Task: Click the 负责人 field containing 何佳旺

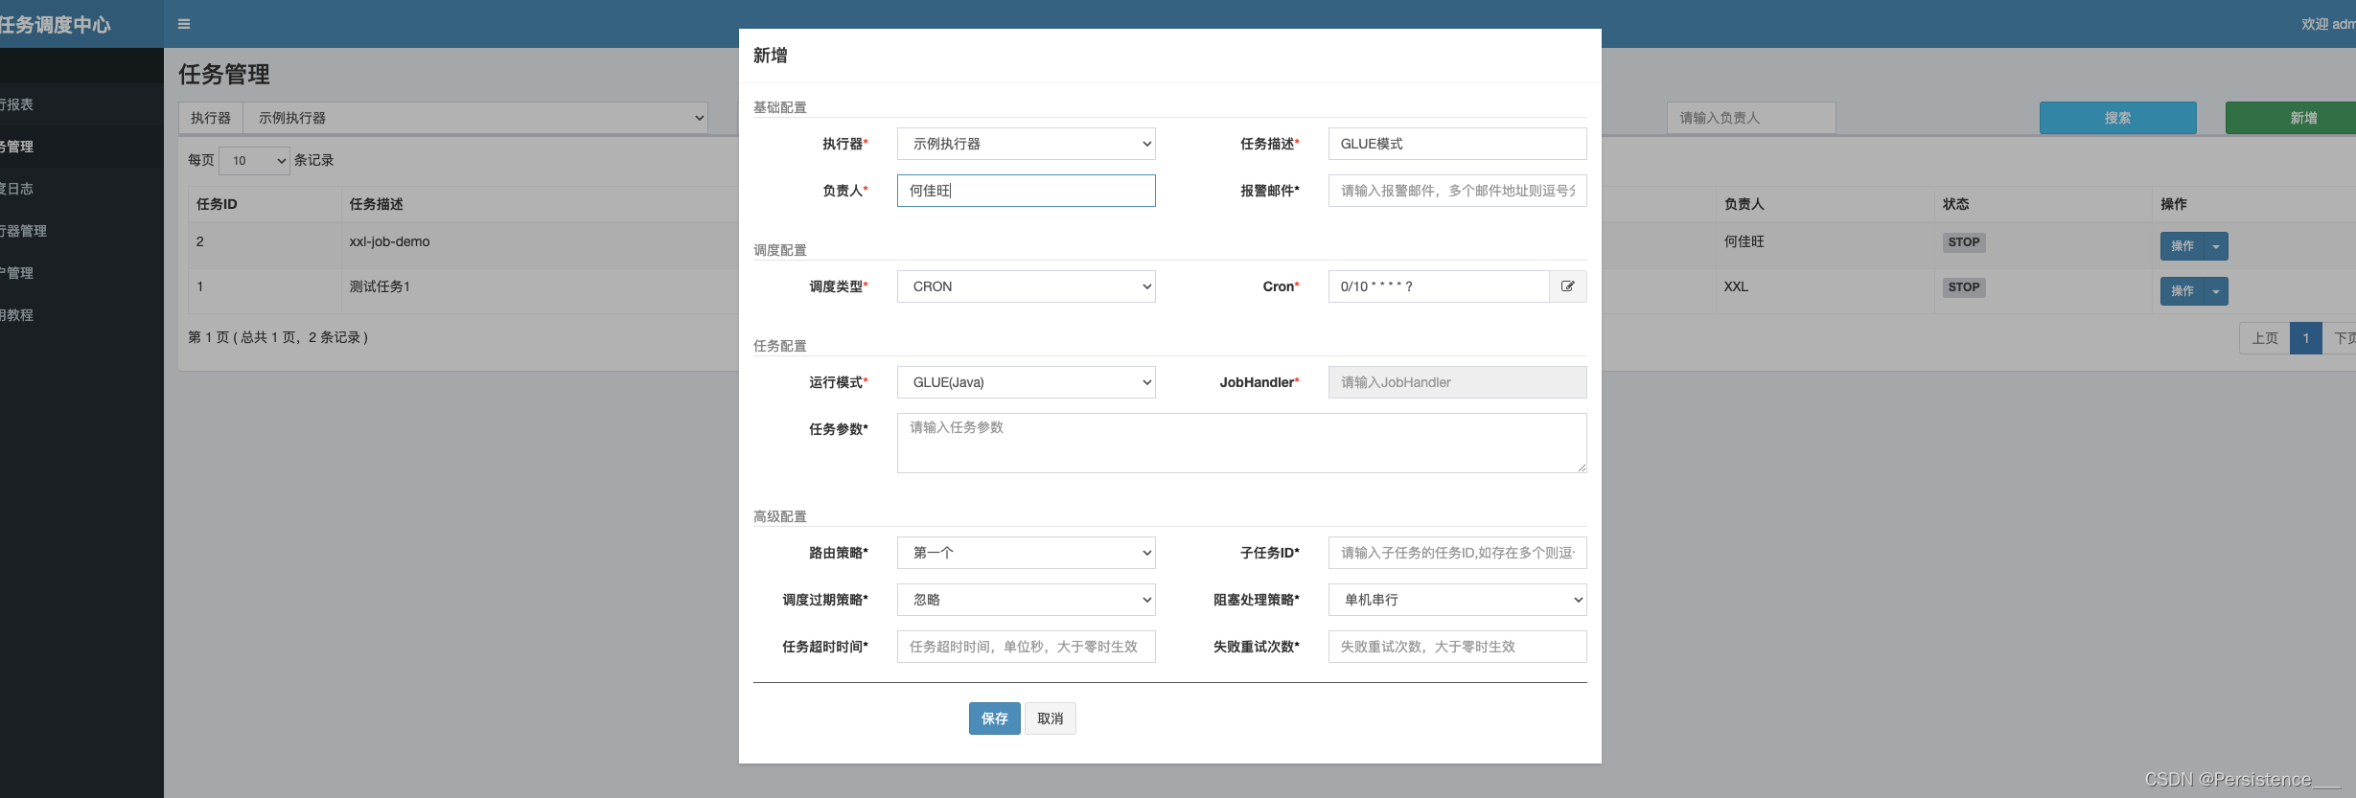Action: point(1026,191)
